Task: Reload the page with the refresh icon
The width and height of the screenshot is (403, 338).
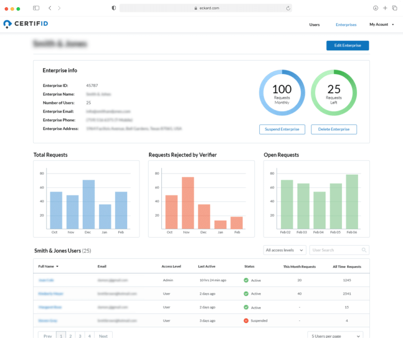Action: click(288, 8)
